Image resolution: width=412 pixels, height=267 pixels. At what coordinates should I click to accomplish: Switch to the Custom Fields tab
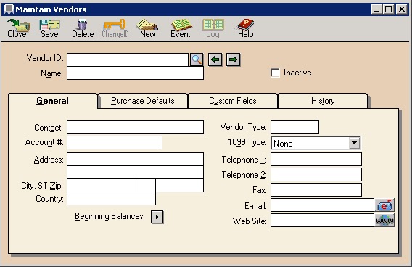pyautogui.click(x=233, y=101)
